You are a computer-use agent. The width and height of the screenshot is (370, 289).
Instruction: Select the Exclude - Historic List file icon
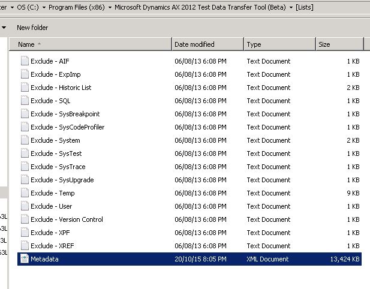click(x=25, y=88)
